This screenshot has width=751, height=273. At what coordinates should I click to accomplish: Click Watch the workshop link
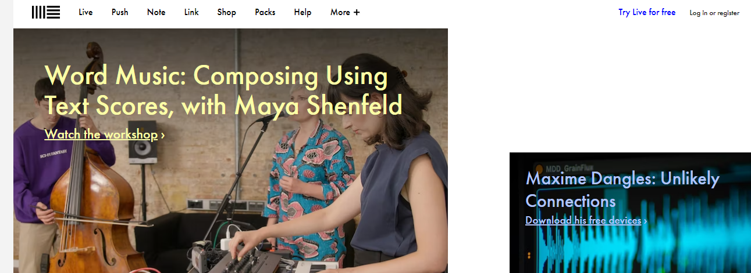(x=101, y=134)
